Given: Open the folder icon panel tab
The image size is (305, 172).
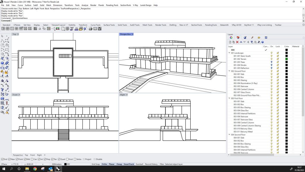Looking at the screenshot, I should (259, 38).
